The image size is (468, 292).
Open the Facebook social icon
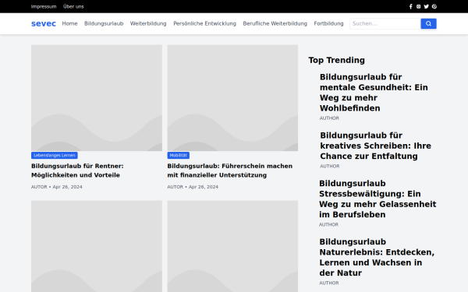click(x=411, y=6)
